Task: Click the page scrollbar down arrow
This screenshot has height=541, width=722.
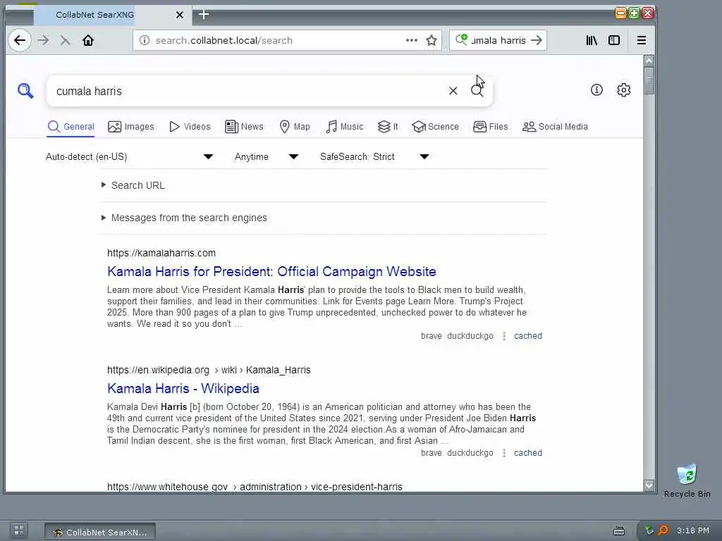Action: pos(649,485)
